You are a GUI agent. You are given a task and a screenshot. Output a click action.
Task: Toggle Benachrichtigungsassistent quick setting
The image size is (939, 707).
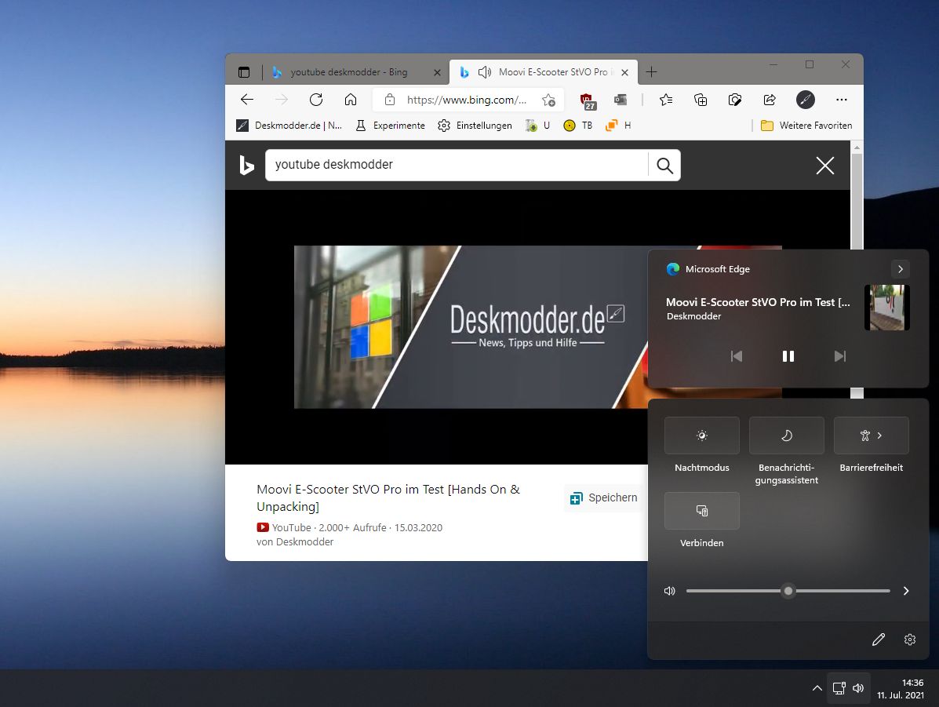786,435
